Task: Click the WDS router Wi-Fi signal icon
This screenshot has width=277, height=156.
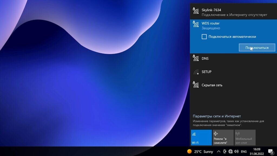Action: point(196,24)
